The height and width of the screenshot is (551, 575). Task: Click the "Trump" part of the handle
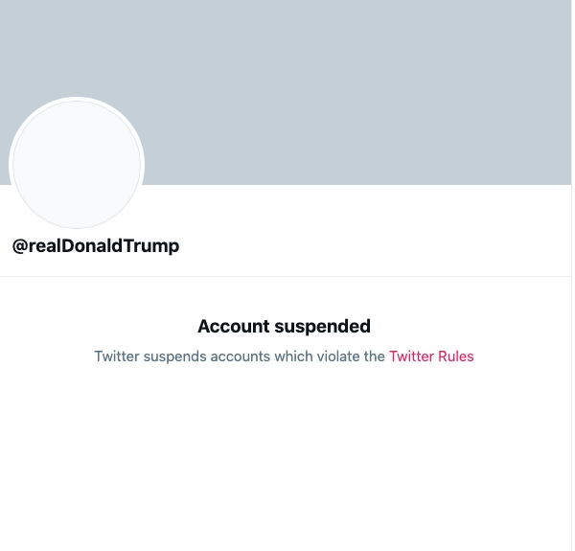pyautogui.click(x=153, y=246)
